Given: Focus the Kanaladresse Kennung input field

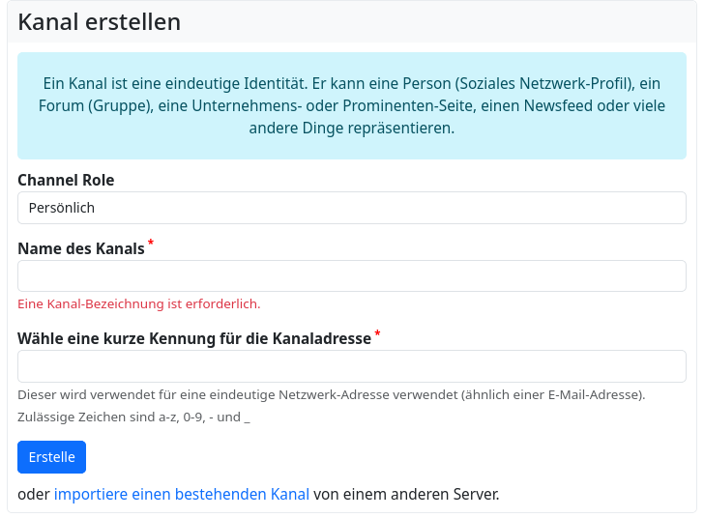Looking at the screenshot, I should pos(351,366).
